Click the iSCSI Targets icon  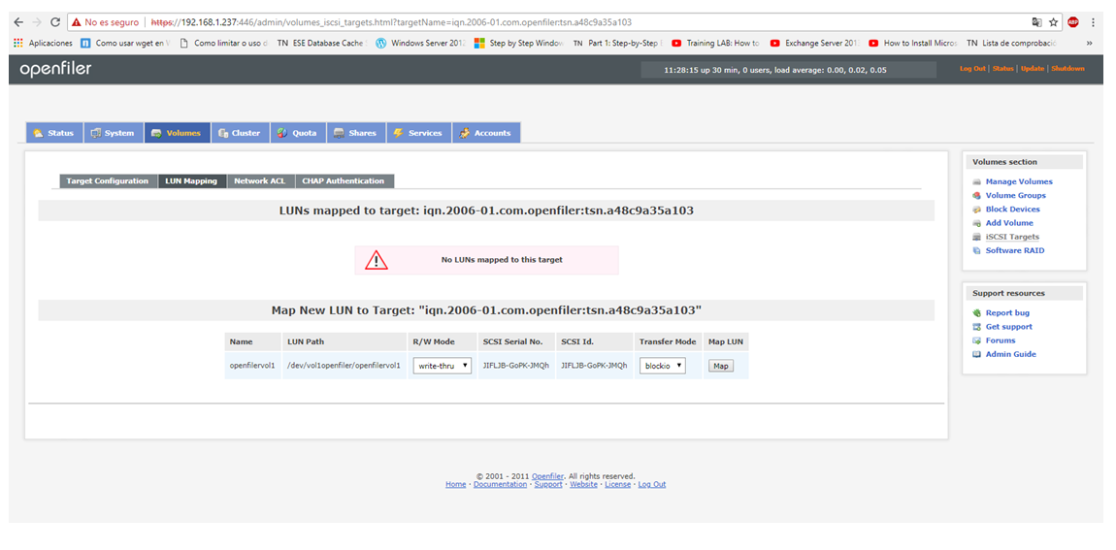(977, 237)
